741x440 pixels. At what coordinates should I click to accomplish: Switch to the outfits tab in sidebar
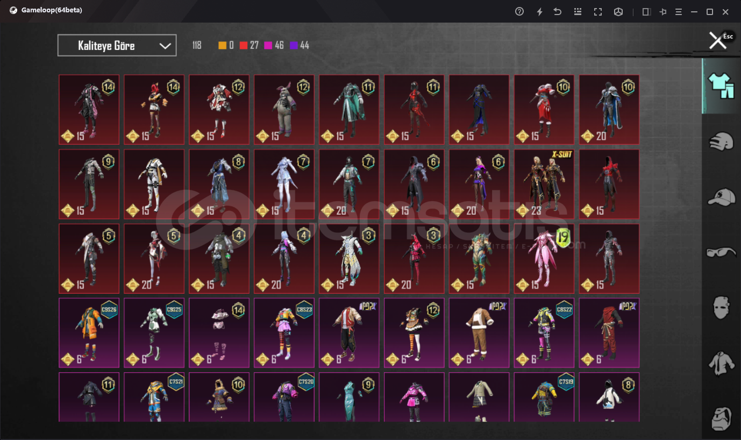coord(721,86)
